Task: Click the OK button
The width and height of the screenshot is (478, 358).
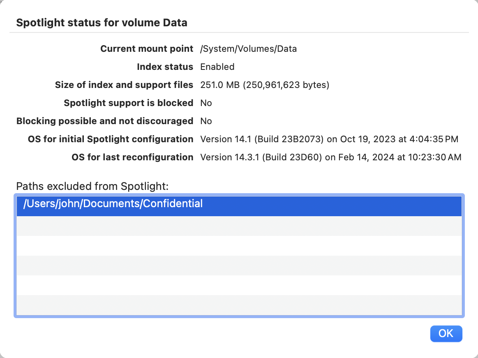Action: pos(446,334)
